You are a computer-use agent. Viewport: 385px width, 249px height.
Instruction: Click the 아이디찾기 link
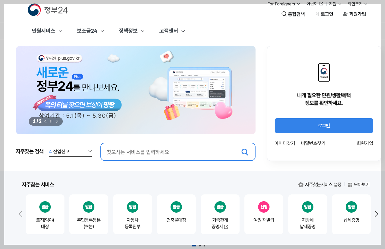click(284, 143)
